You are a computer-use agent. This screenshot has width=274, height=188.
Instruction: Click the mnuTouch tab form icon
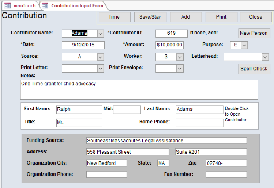7,6
